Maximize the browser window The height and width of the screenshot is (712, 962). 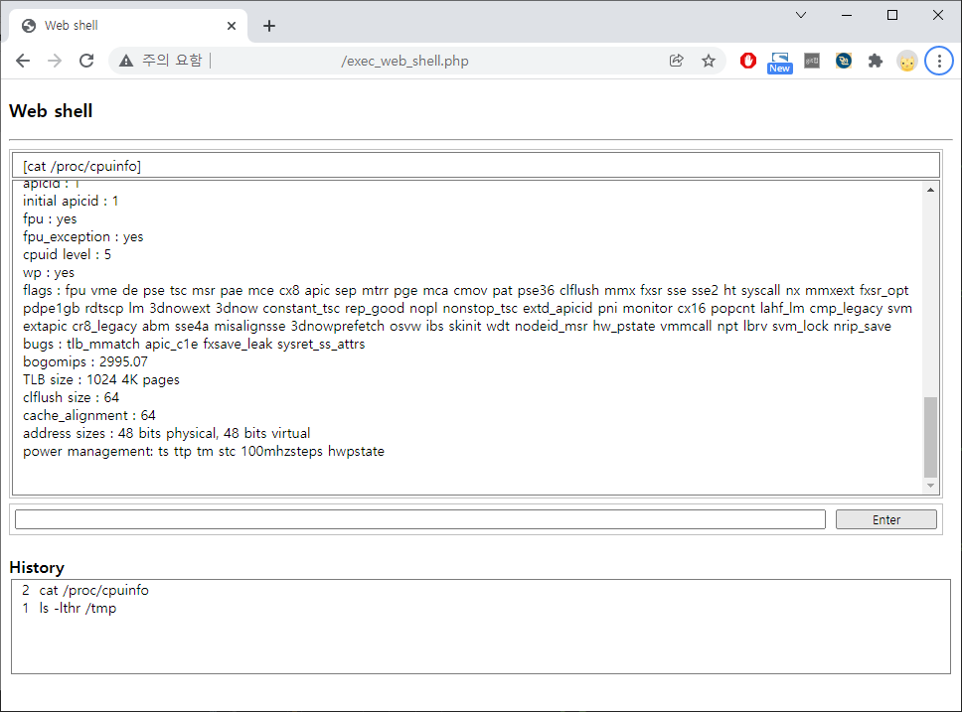click(892, 15)
